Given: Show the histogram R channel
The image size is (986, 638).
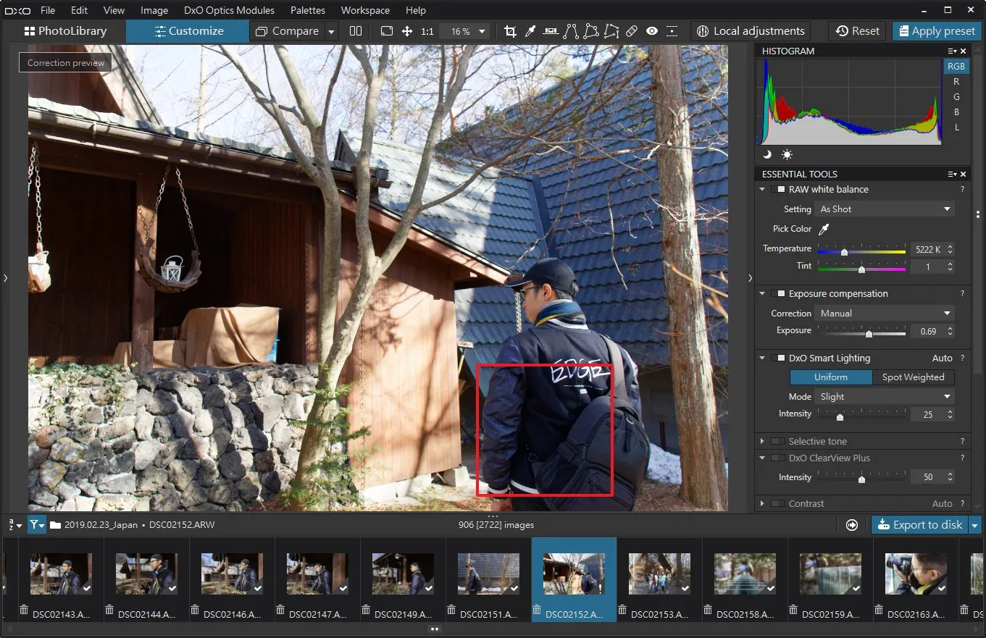Looking at the screenshot, I should point(956,82).
